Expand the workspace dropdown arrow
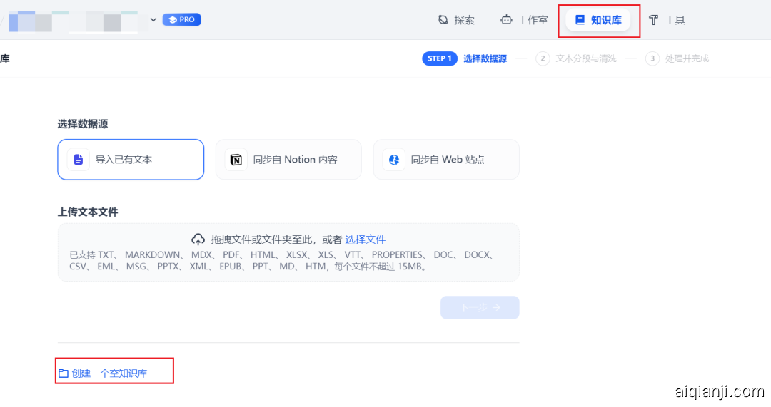 [153, 20]
